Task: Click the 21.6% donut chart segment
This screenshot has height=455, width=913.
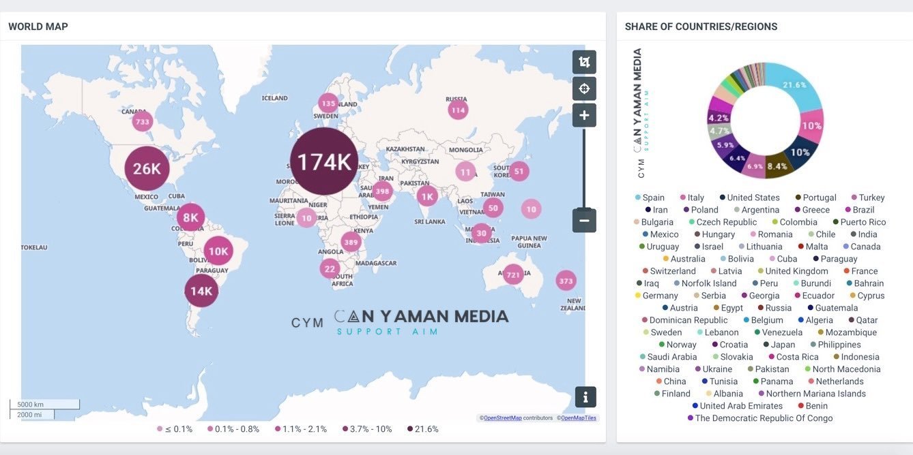Action: coord(797,87)
